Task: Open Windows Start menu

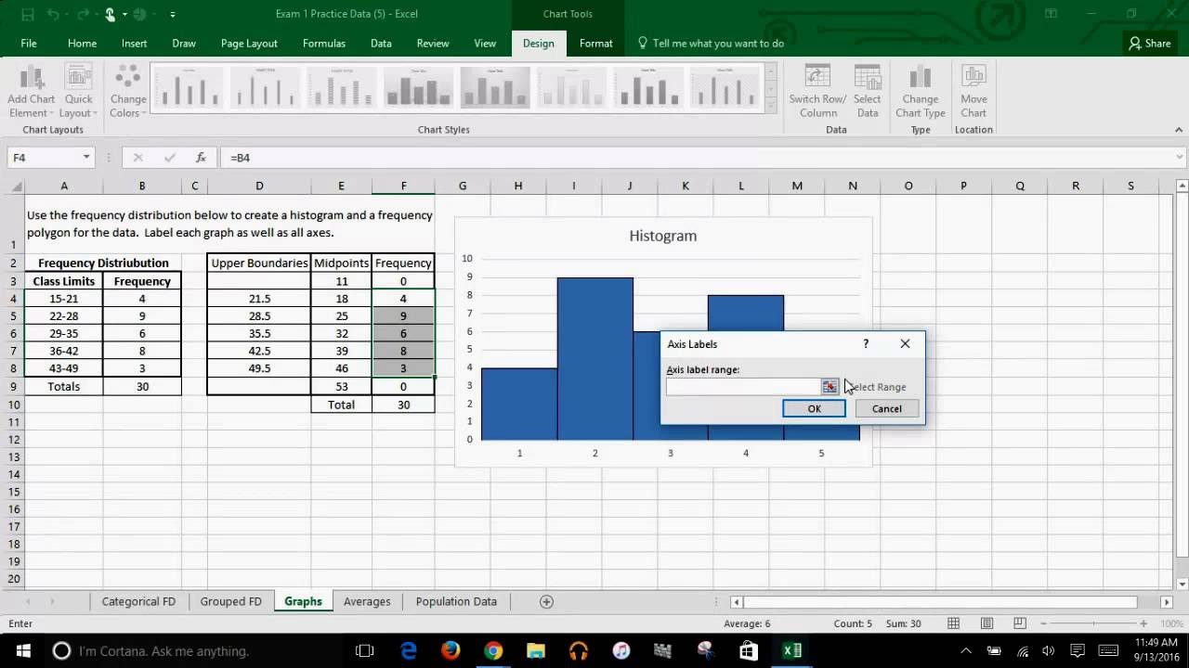Action: pyautogui.click(x=22, y=650)
